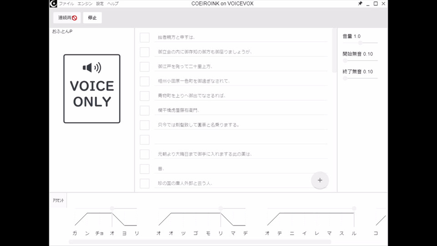Click accent position handle above ガンチョオヨリ phrase
This screenshot has width=437, height=246.
[112, 208]
